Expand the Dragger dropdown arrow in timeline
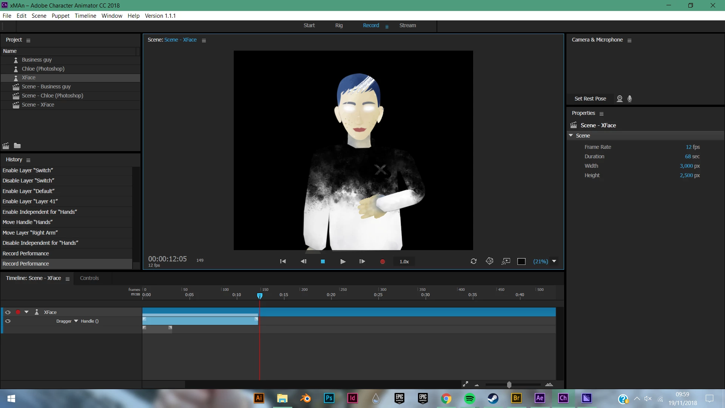 pyautogui.click(x=76, y=321)
